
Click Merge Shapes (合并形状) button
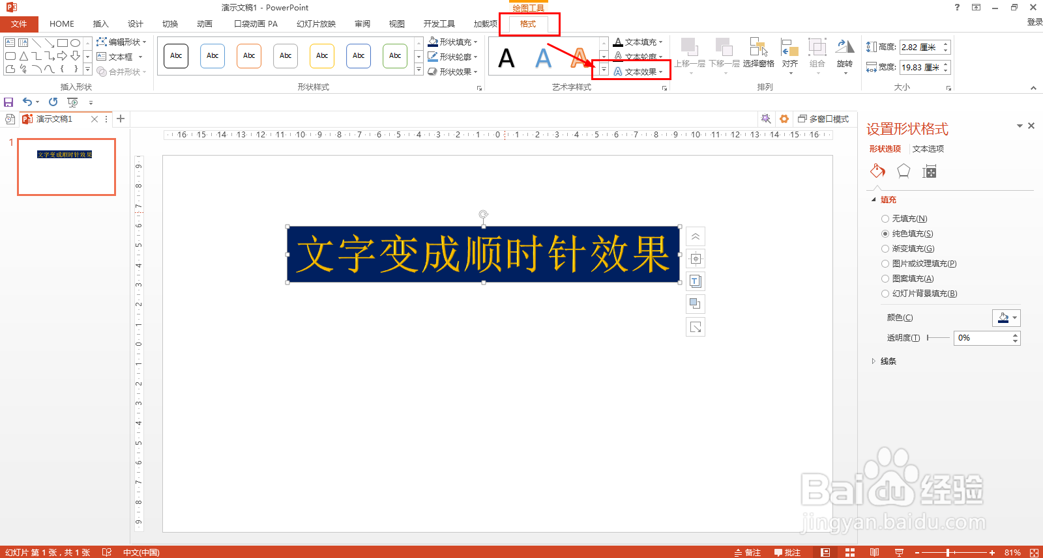click(122, 72)
